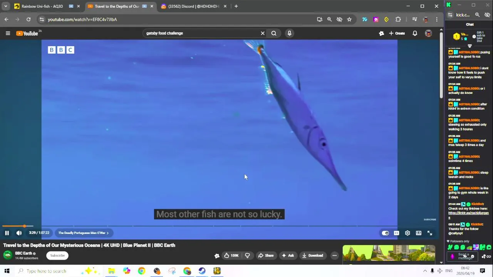Open the BBC Earth channel name
The image size is (493, 277).
(x=23, y=253)
